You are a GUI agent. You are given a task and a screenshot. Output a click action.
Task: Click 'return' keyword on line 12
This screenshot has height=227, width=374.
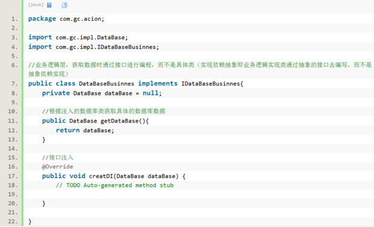click(68, 130)
